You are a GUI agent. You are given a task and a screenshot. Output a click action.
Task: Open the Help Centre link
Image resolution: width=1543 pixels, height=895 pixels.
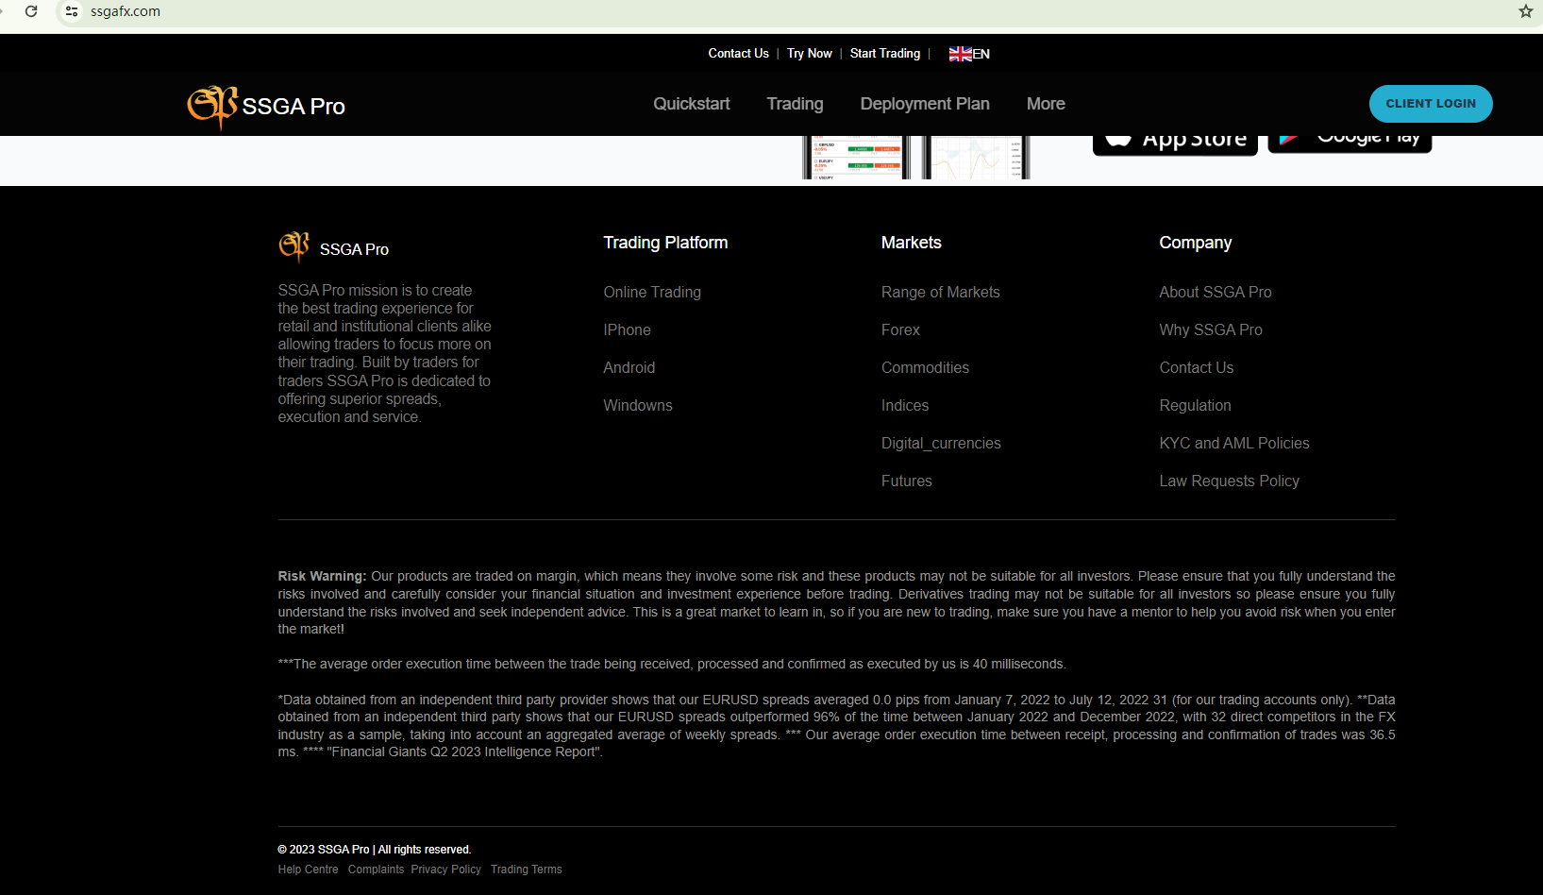coord(308,870)
